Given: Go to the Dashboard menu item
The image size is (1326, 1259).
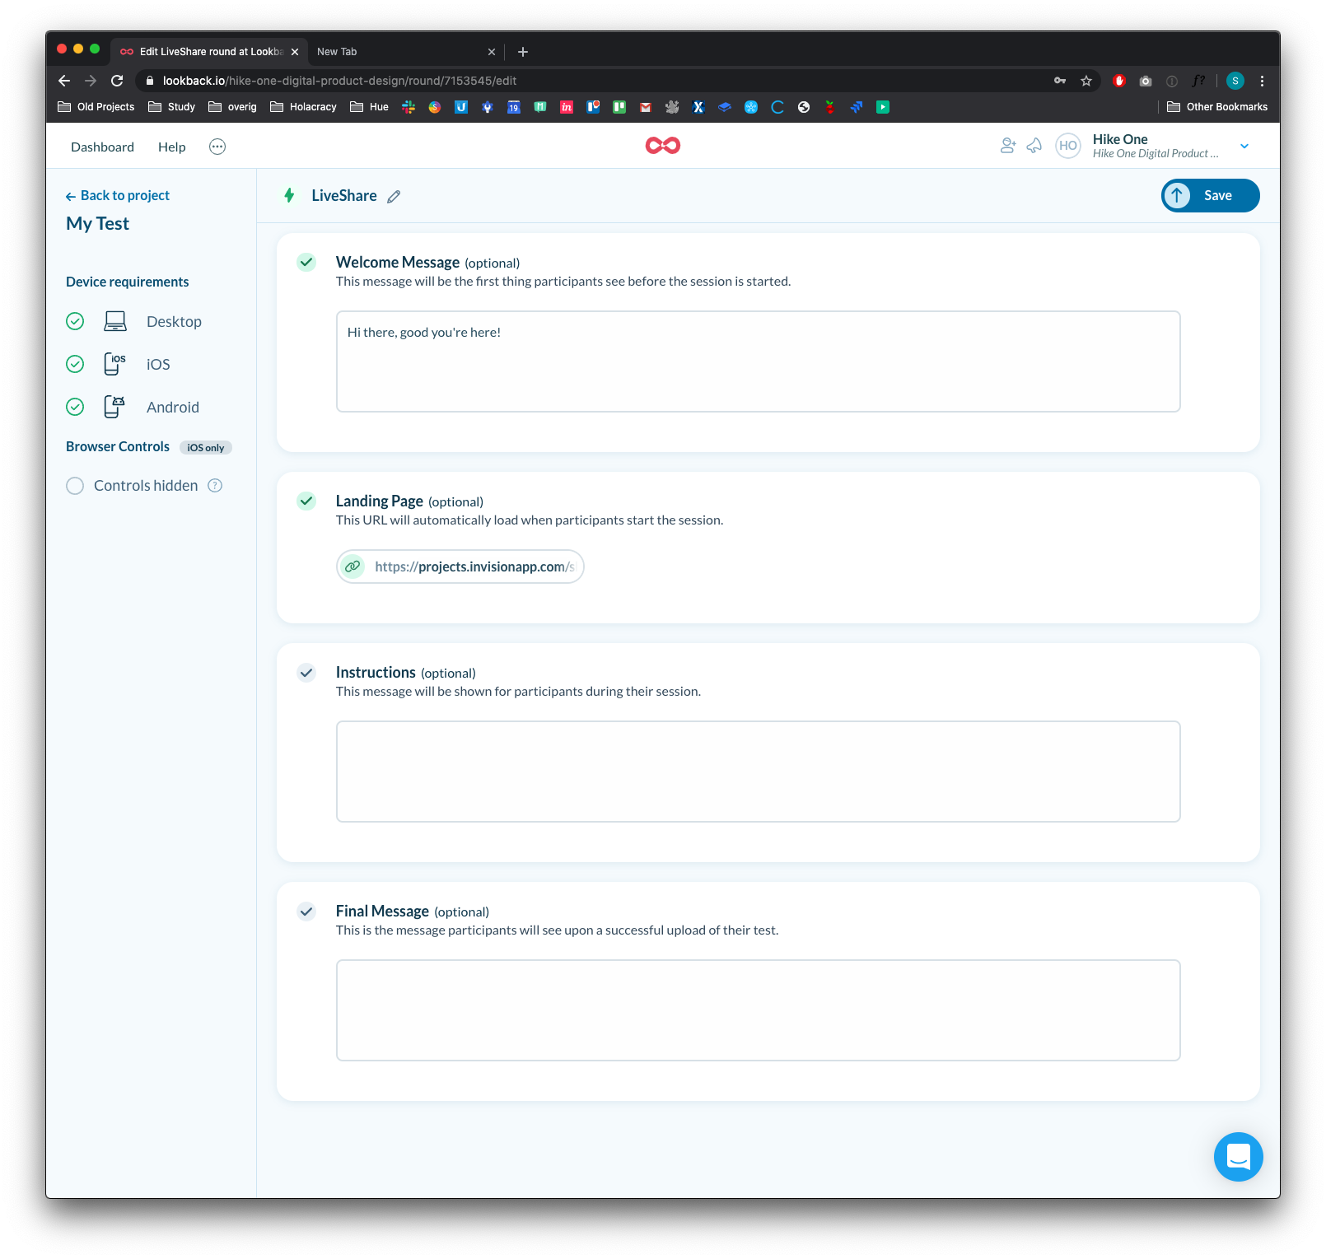Looking at the screenshot, I should click(x=102, y=146).
